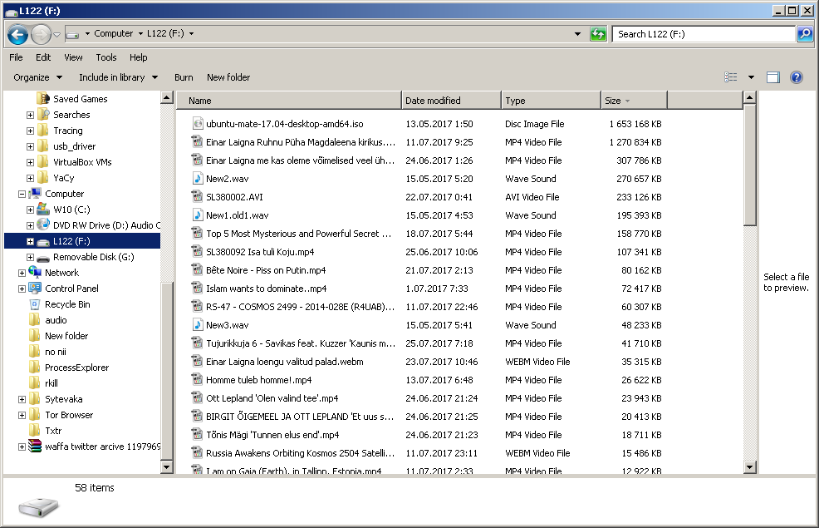Sort files by Date modified column
This screenshot has height=528, width=819.
[x=450, y=101]
